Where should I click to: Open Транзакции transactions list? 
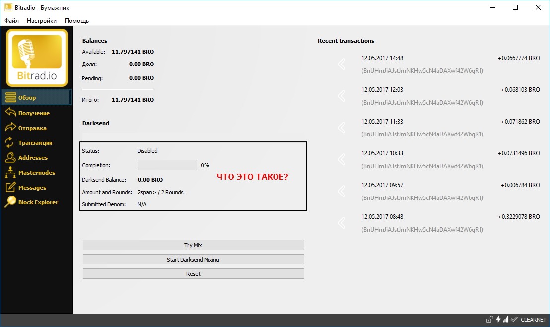[35, 143]
